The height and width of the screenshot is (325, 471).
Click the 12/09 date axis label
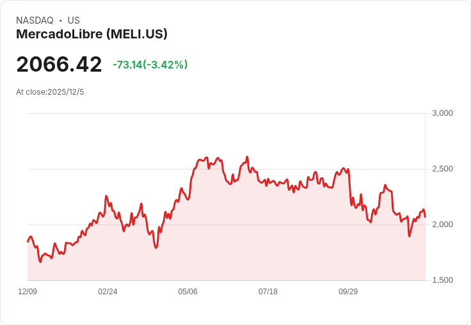point(28,291)
